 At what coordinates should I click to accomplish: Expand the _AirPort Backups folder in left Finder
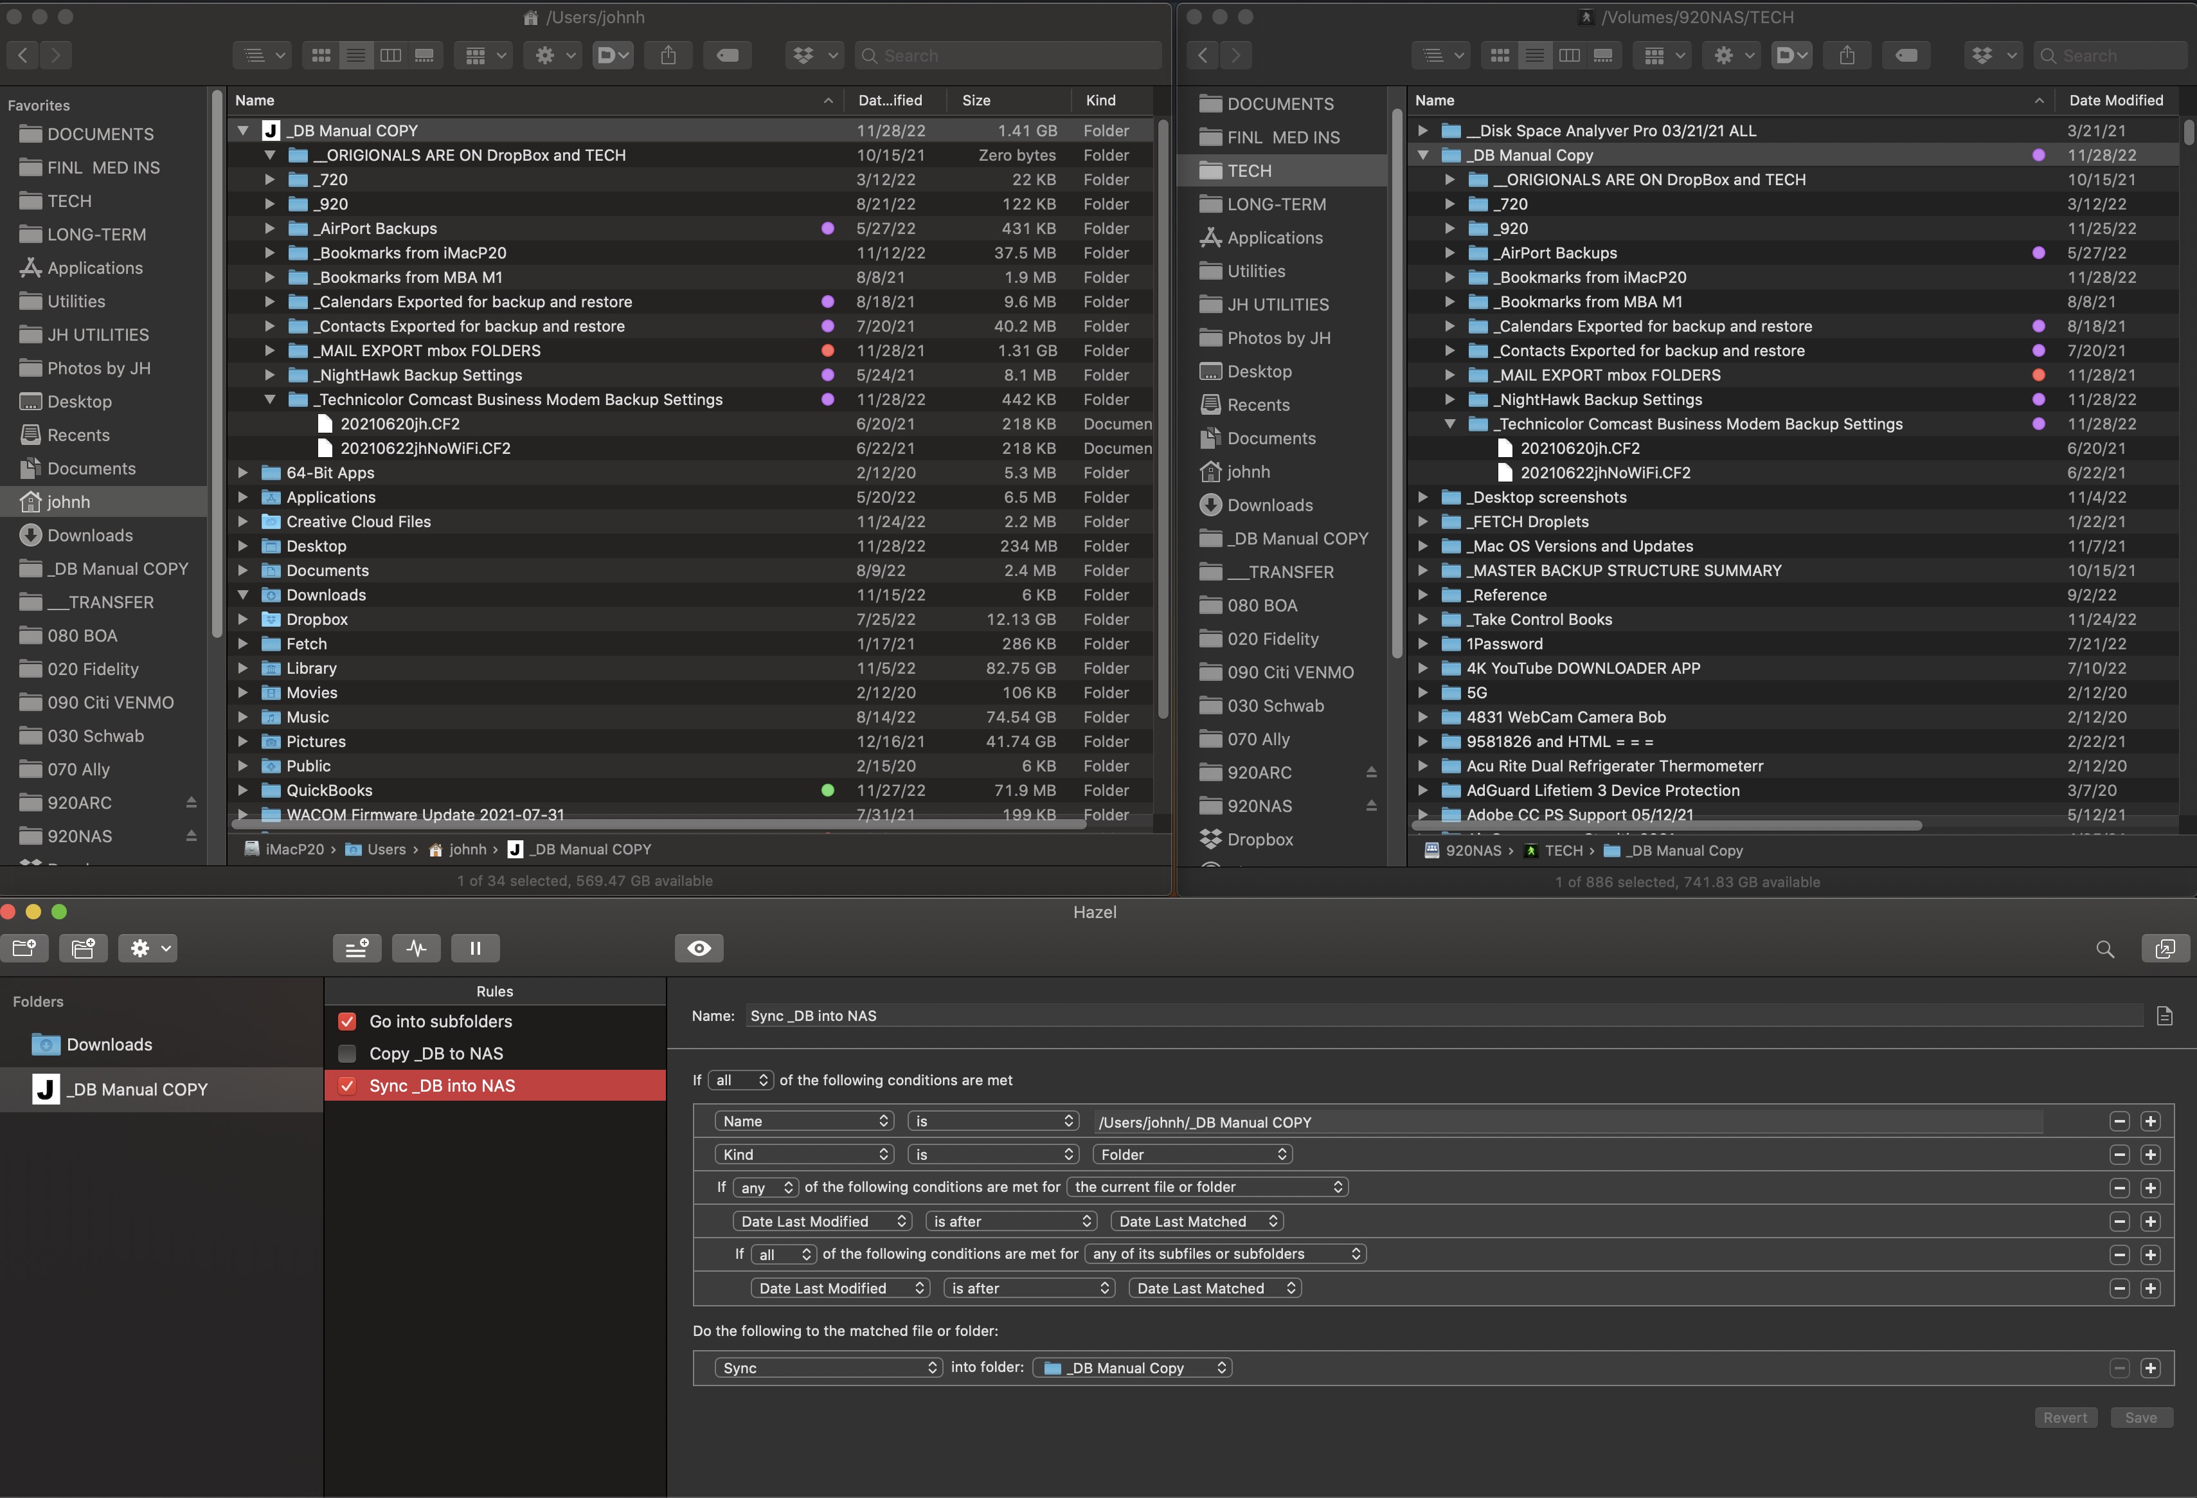tap(269, 228)
